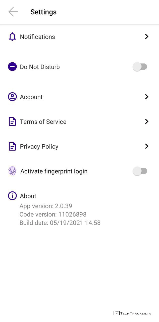The width and height of the screenshot is (159, 322).
Task: Open the Terms of Service link
Action: [43, 122]
